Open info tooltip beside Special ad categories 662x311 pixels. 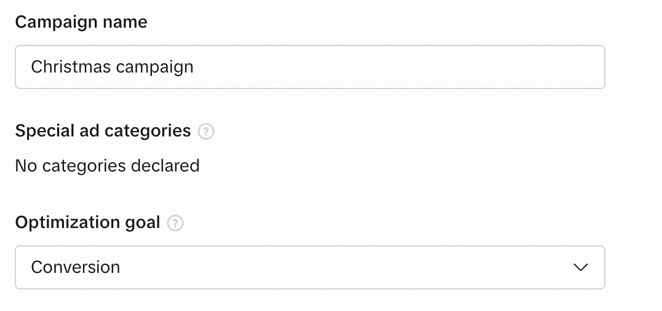[x=206, y=132]
